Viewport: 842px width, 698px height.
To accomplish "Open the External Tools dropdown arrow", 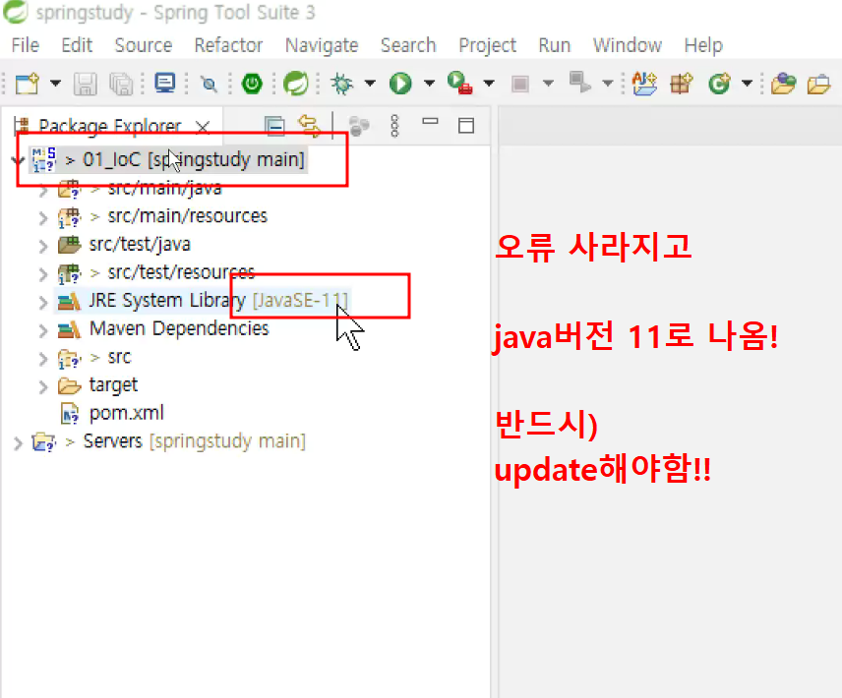I will pos(489,84).
